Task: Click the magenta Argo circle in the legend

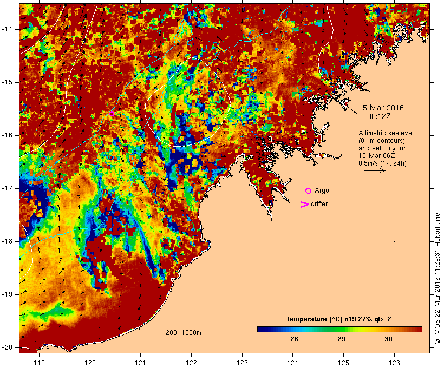Action: [x=308, y=191]
